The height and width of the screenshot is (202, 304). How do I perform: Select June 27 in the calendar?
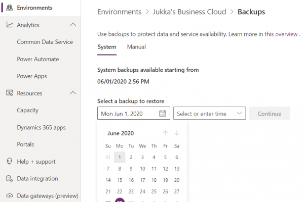click(177, 191)
